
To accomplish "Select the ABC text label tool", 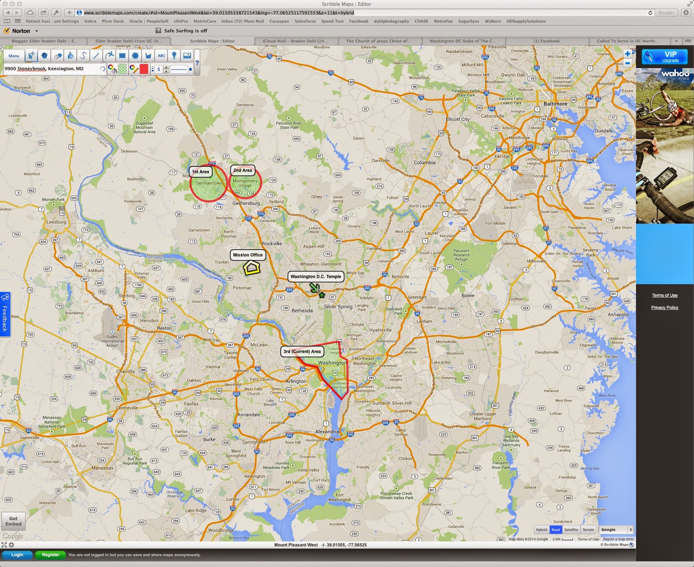I will 161,55.
